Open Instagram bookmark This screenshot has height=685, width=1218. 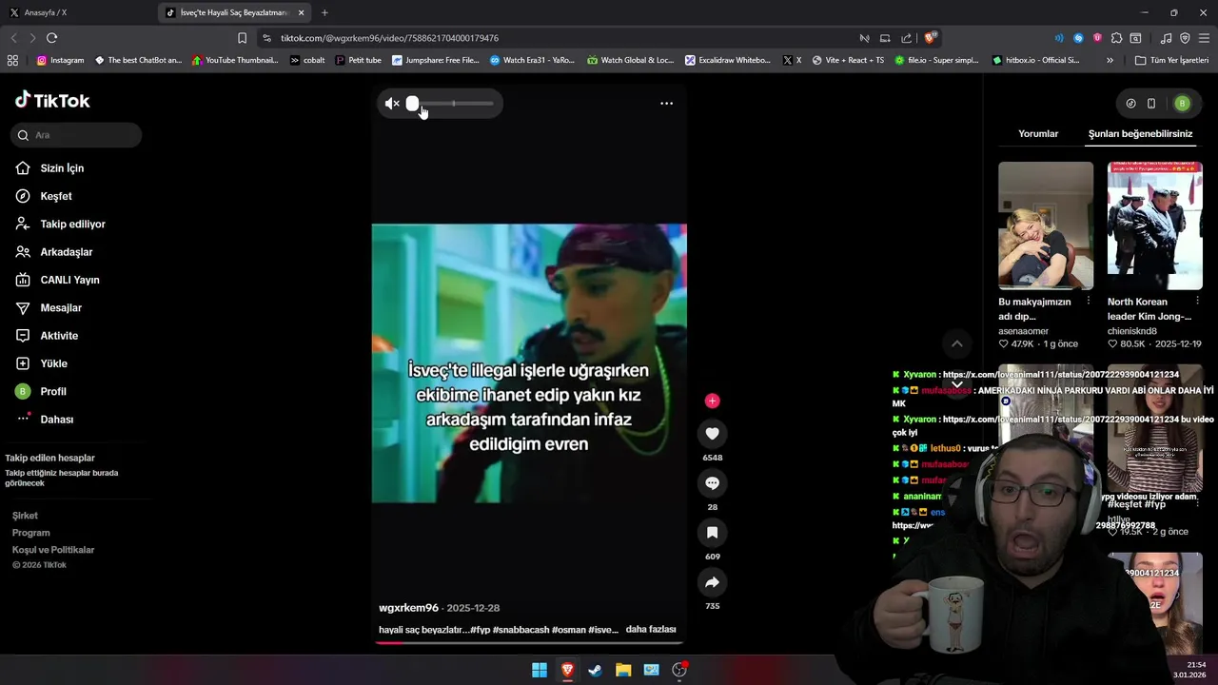(x=60, y=60)
